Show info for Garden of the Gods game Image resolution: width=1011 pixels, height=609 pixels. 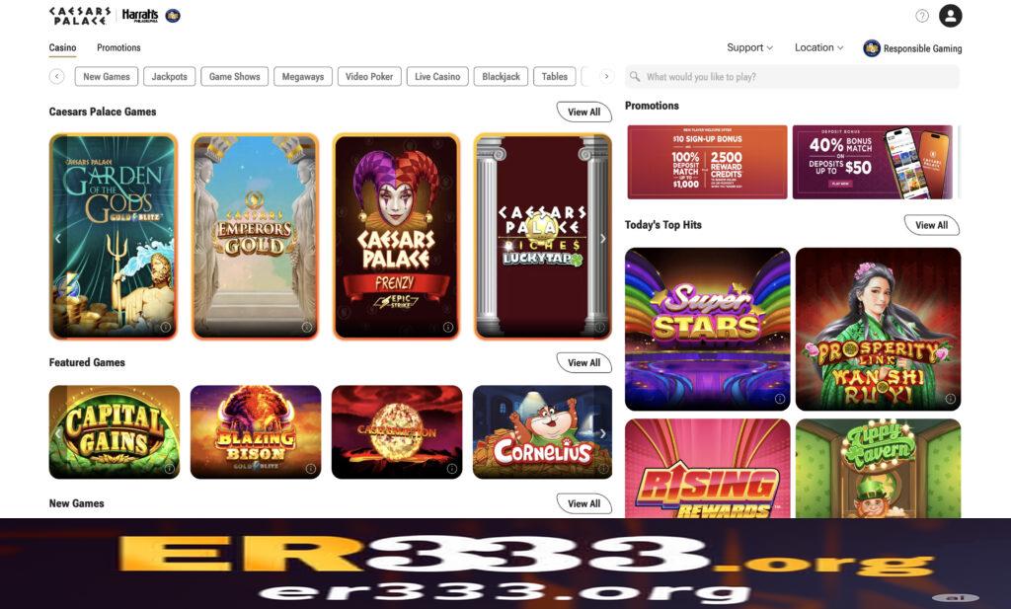click(x=166, y=328)
